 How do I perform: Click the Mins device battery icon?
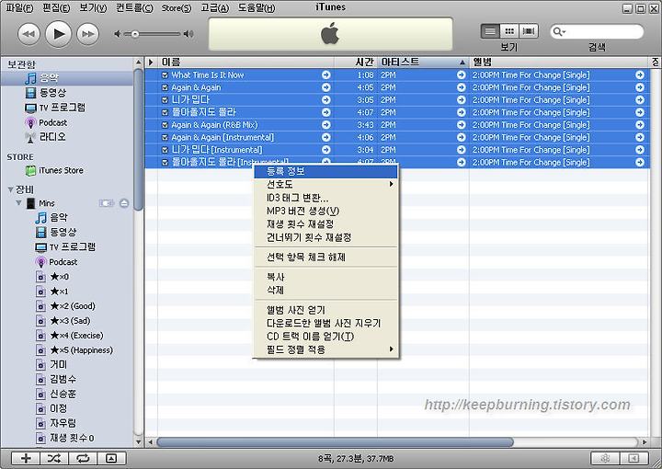tap(107, 203)
